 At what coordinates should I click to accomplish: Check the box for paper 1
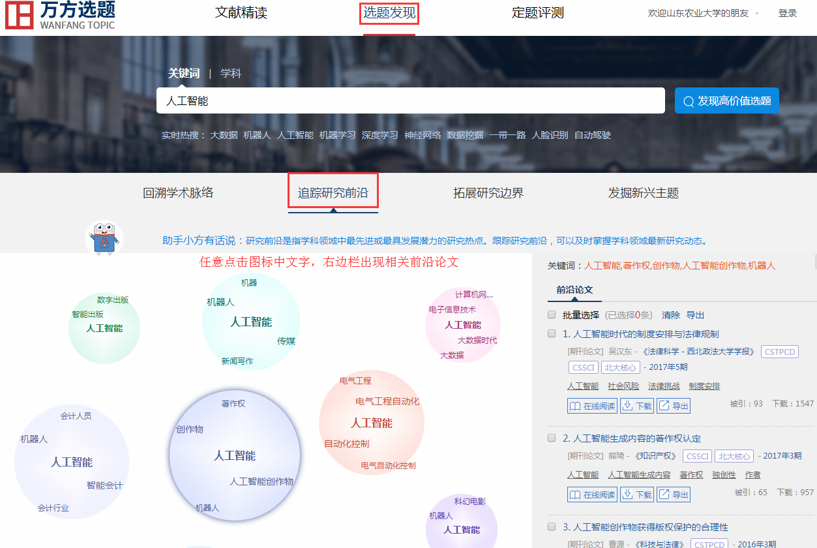click(x=552, y=334)
